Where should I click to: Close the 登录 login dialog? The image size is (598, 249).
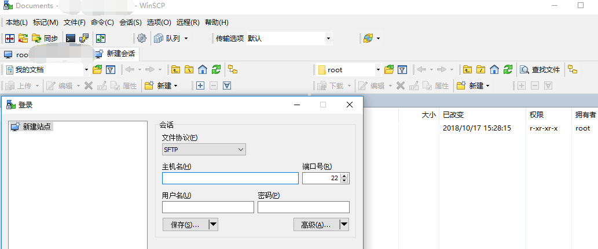tap(349, 105)
